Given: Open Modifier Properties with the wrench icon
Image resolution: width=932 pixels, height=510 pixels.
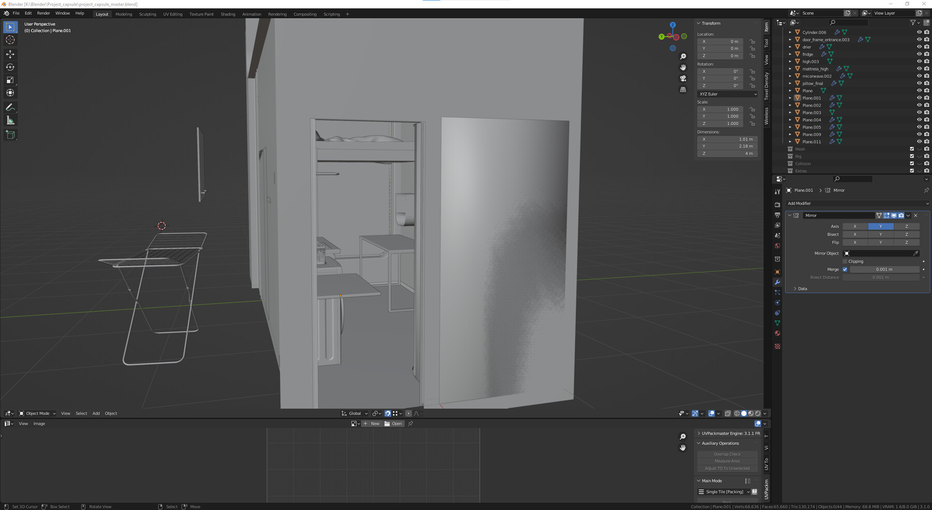Looking at the screenshot, I should 777,282.
